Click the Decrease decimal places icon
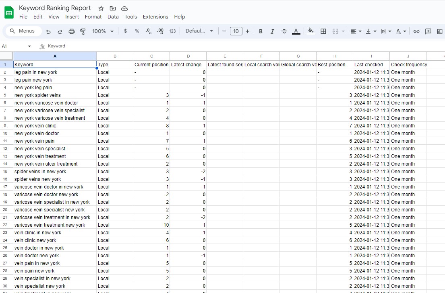 coord(148,31)
